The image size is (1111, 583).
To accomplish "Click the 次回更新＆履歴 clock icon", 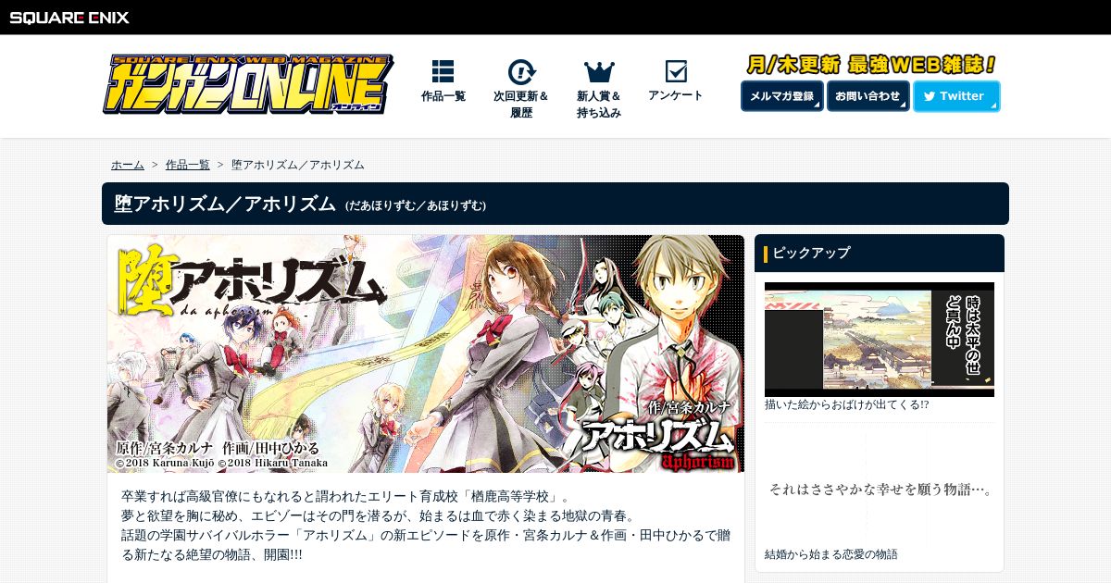I will (x=521, y=71).
